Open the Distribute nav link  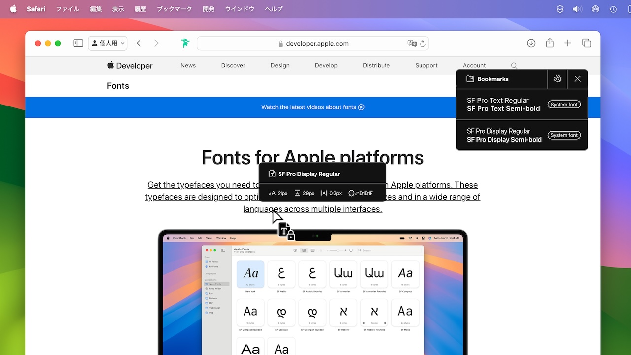[377, 65]
